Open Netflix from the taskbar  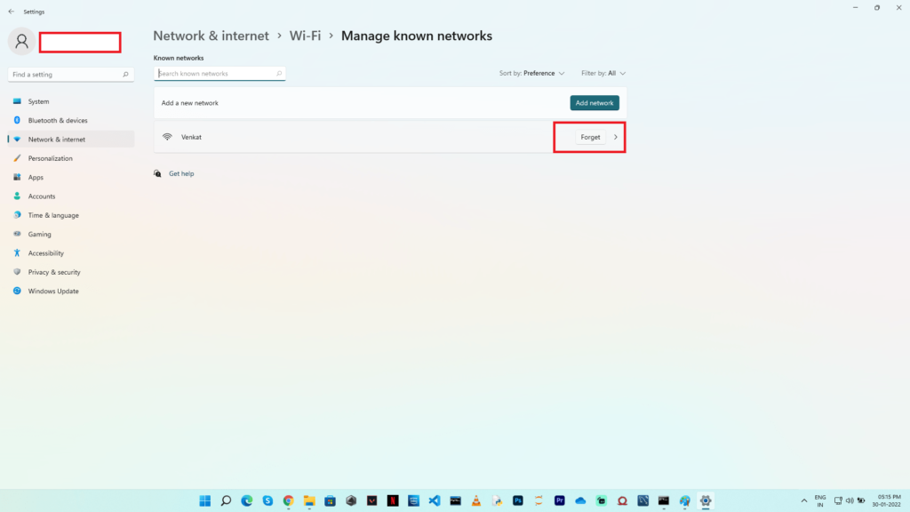click(393, 500)
